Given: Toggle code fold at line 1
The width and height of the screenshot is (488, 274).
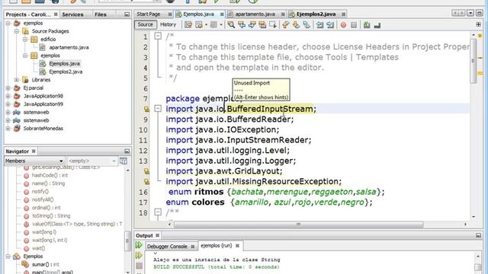Looking at the screenshot, I should 158,36.
